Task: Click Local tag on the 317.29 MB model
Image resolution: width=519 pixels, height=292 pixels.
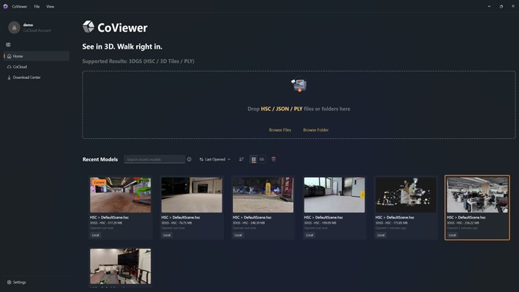Action: pyautogui.click(x=95, y=235)
